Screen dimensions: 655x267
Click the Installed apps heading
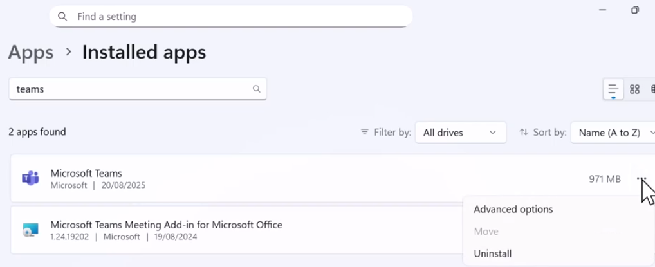144,52
